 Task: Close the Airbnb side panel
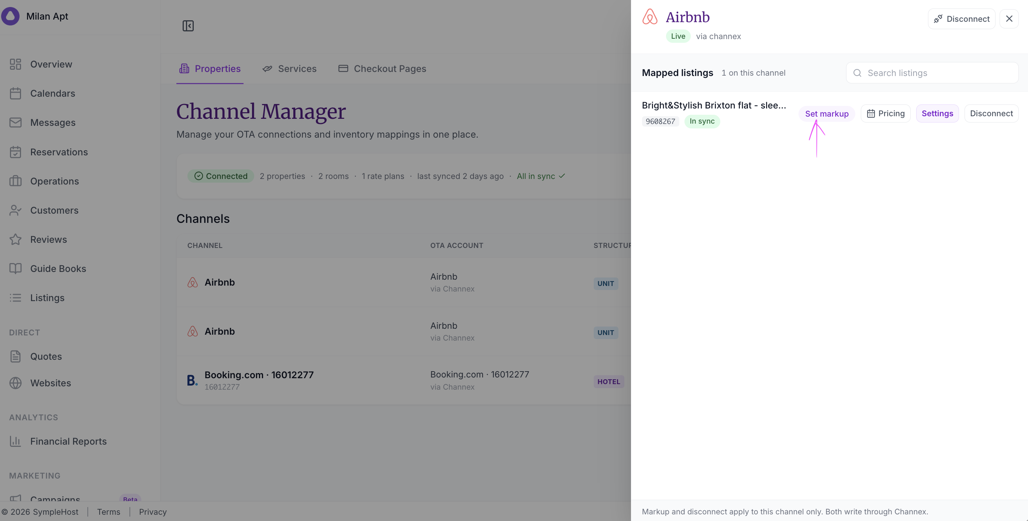[x=1009, y=19]
